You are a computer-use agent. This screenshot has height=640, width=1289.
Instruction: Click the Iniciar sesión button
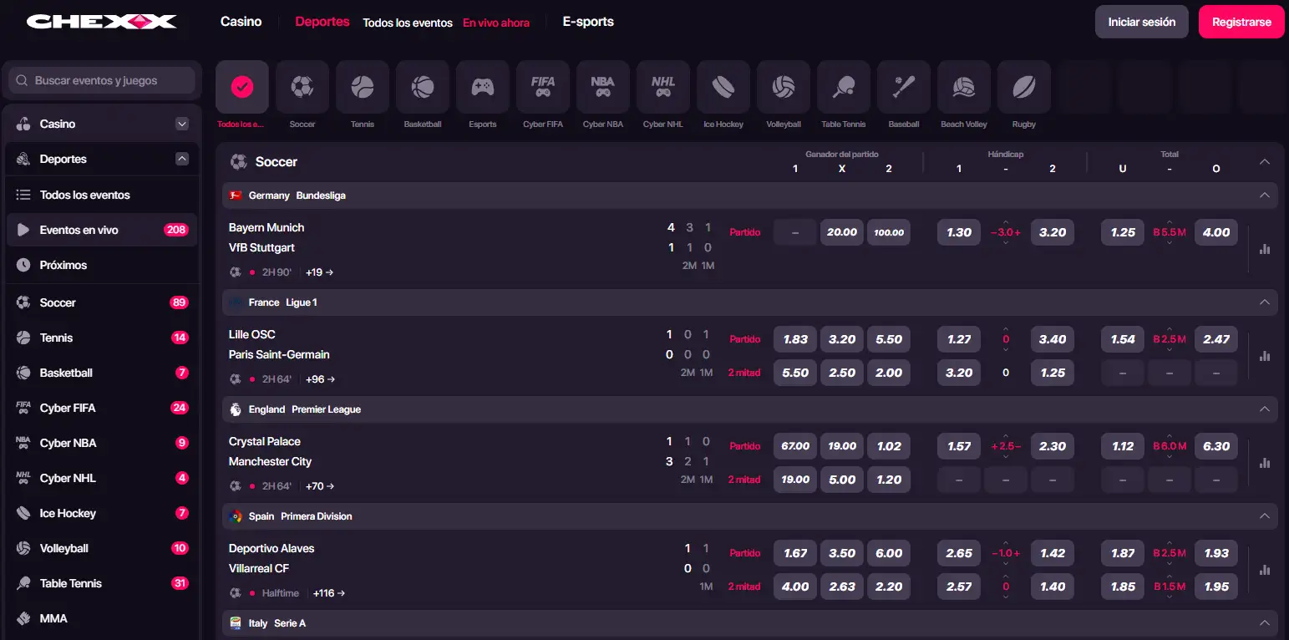(1142, 22)
